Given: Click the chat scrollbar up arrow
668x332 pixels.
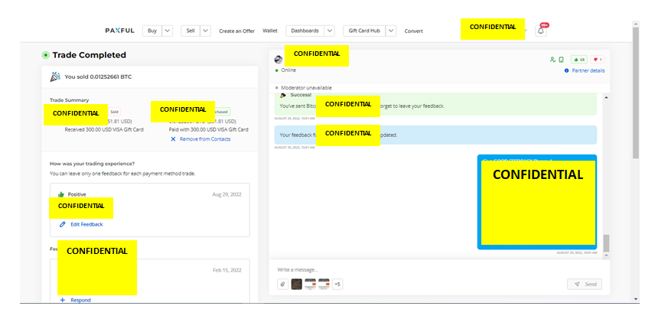Looking at the screenshot, I should pyautogui.click(x=606, y=98).
